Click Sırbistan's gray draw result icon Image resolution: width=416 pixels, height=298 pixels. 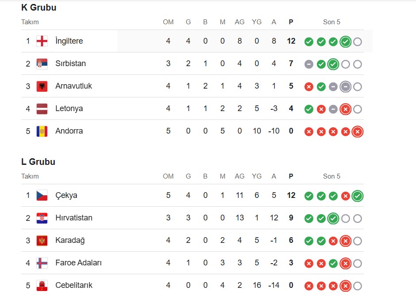click(309, 64)
